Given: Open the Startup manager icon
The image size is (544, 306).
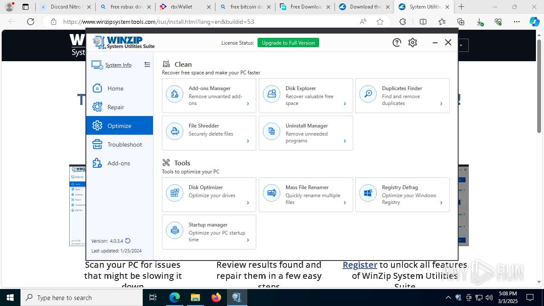Looking at the screenshot, I should [x=175, y=231].
